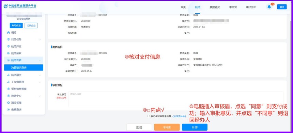Screen dimensions: 293x133
Task: Click the 流转航信 section heading
Action: coord(57,47)
